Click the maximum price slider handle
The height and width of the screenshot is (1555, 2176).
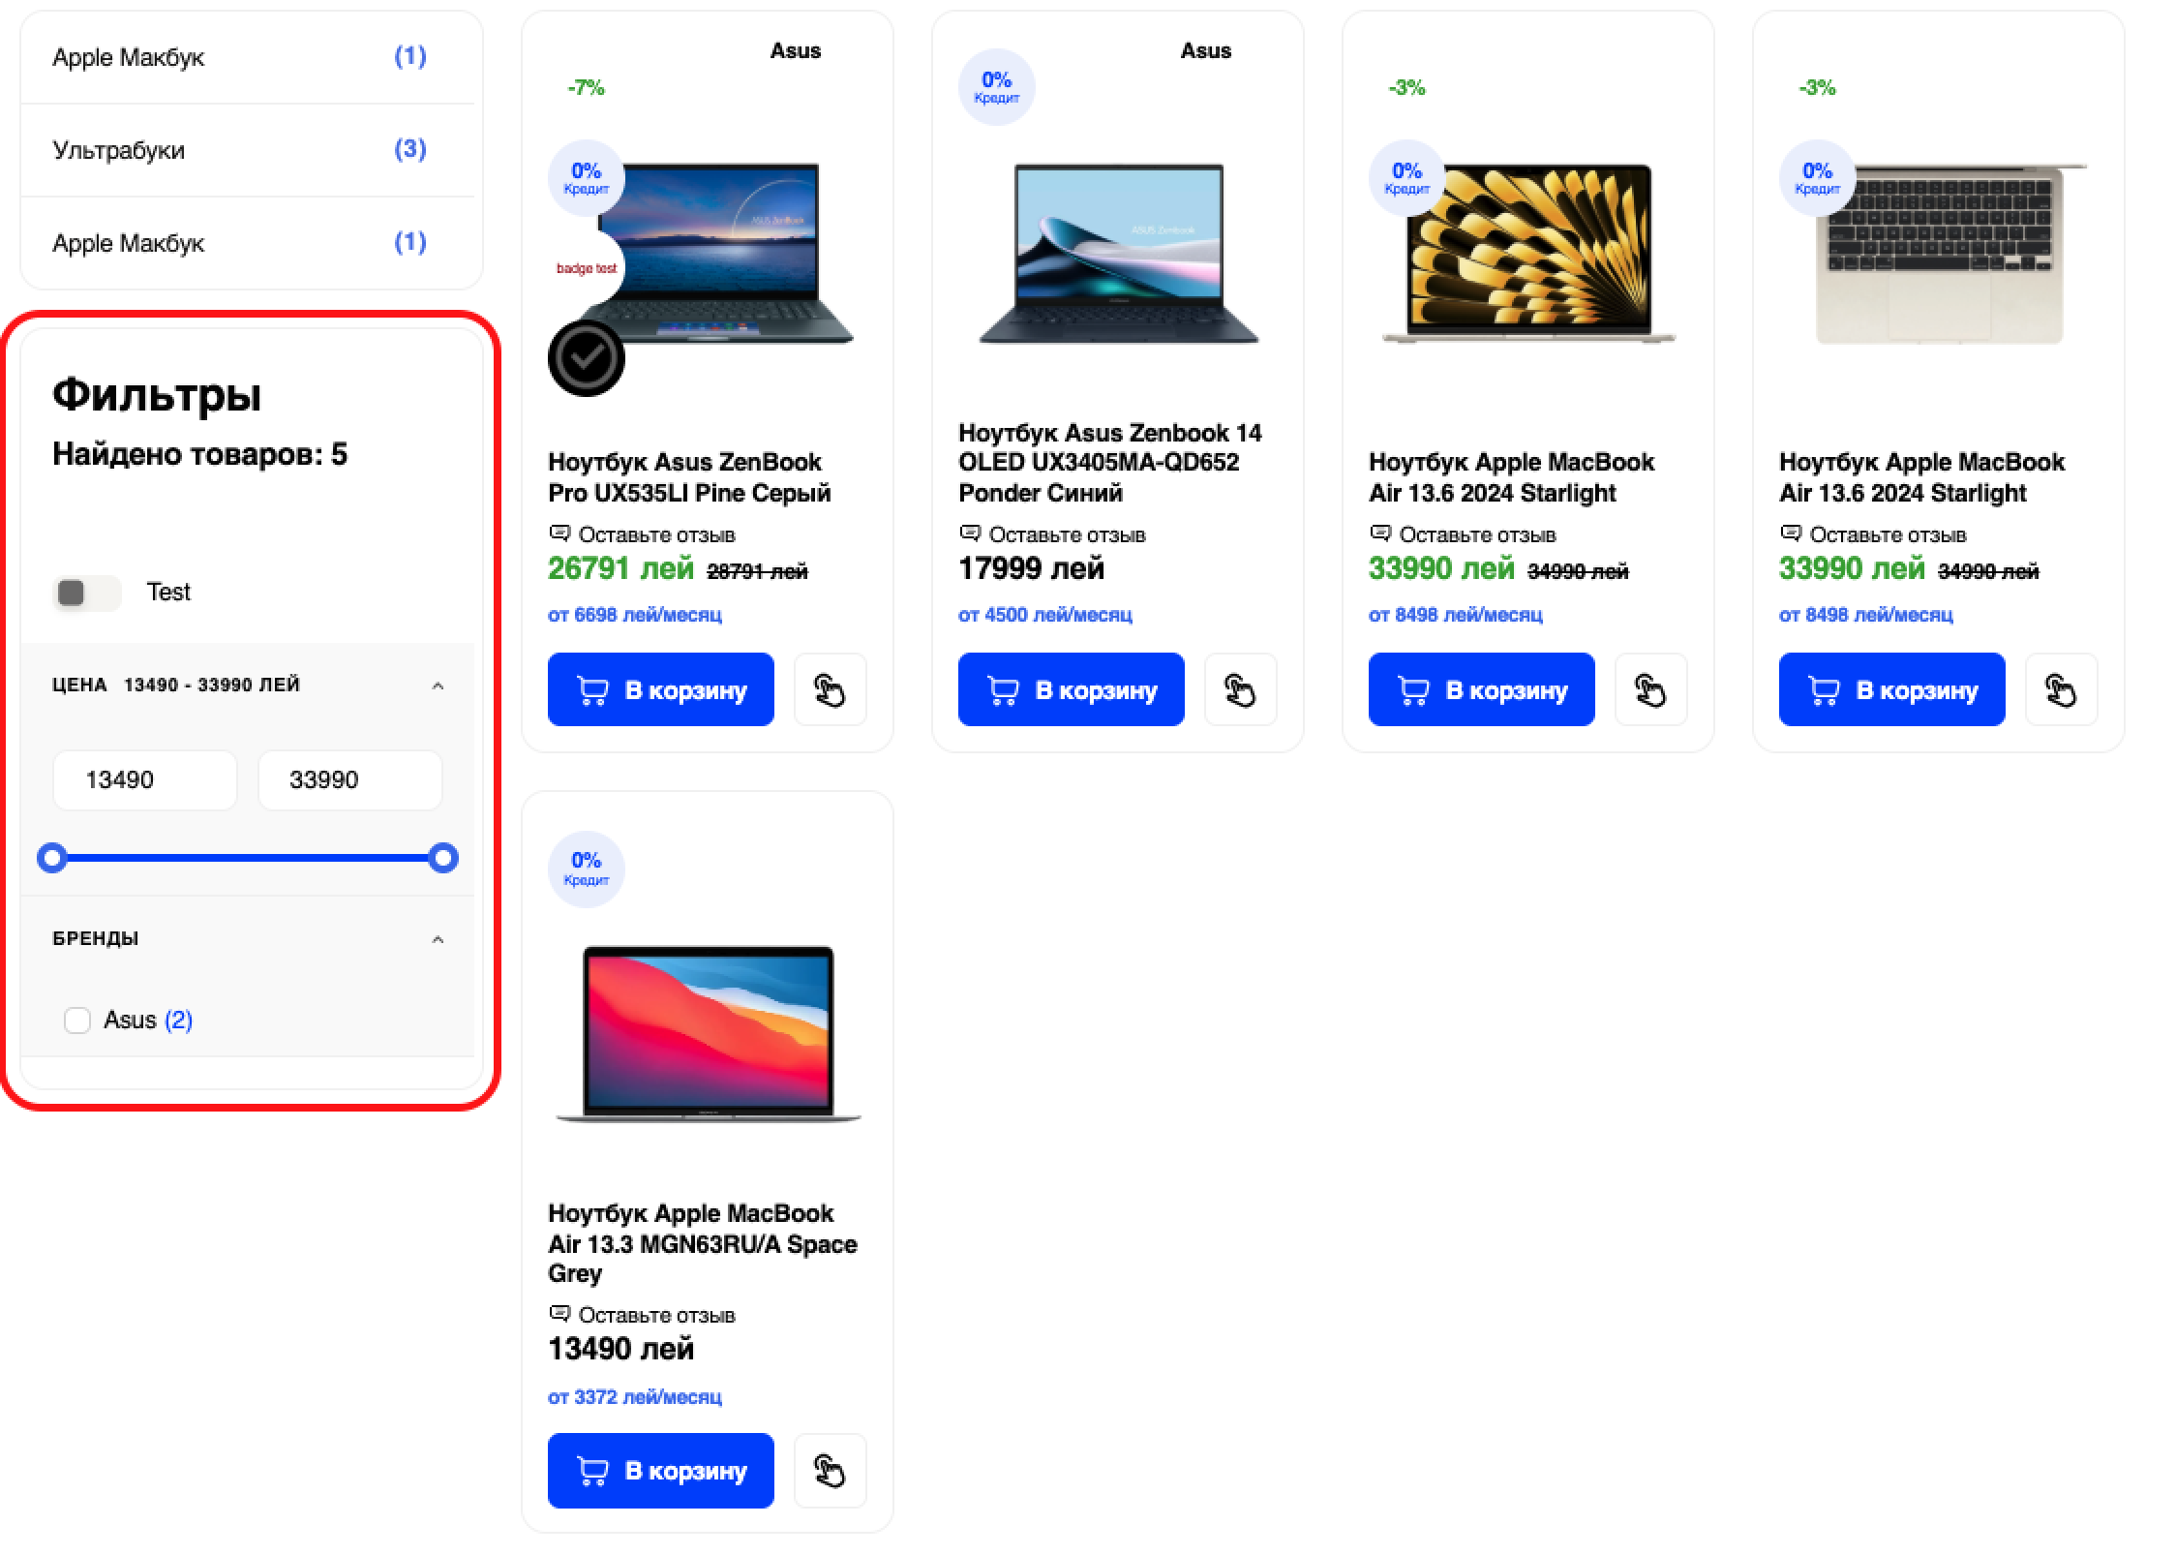[443, 858]
